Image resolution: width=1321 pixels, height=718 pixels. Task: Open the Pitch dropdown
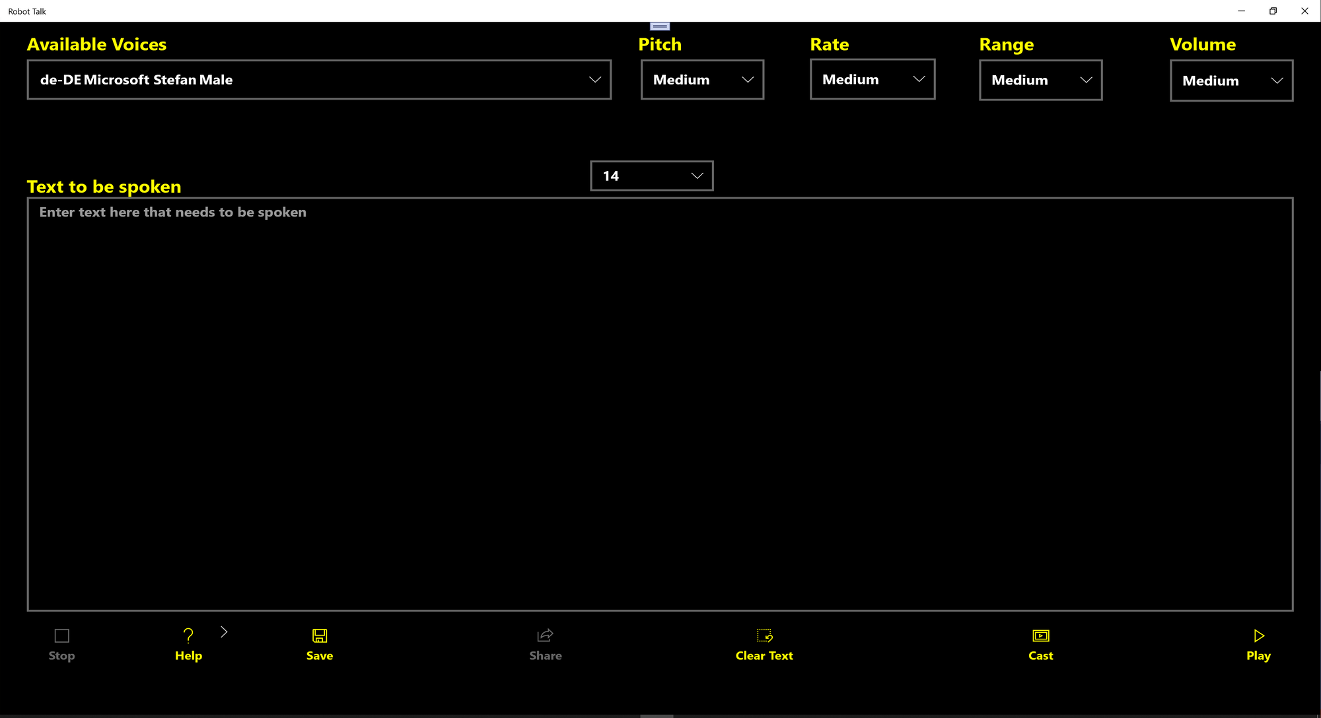tap(702, 80)
